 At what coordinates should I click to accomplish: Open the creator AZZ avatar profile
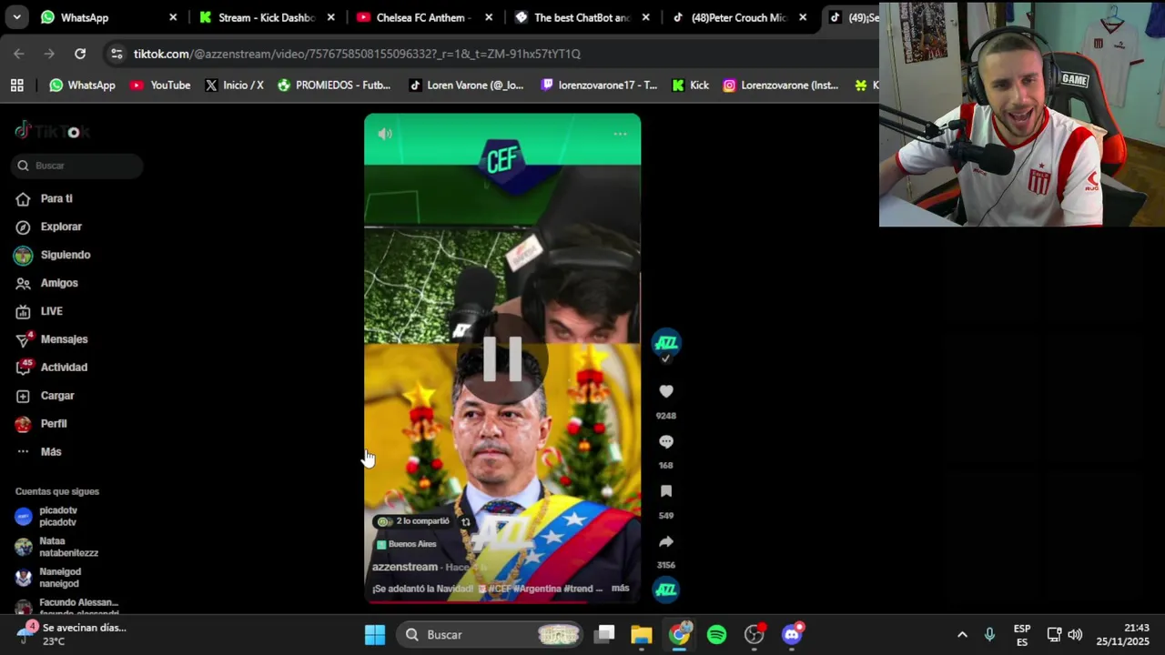click(666, 343)
